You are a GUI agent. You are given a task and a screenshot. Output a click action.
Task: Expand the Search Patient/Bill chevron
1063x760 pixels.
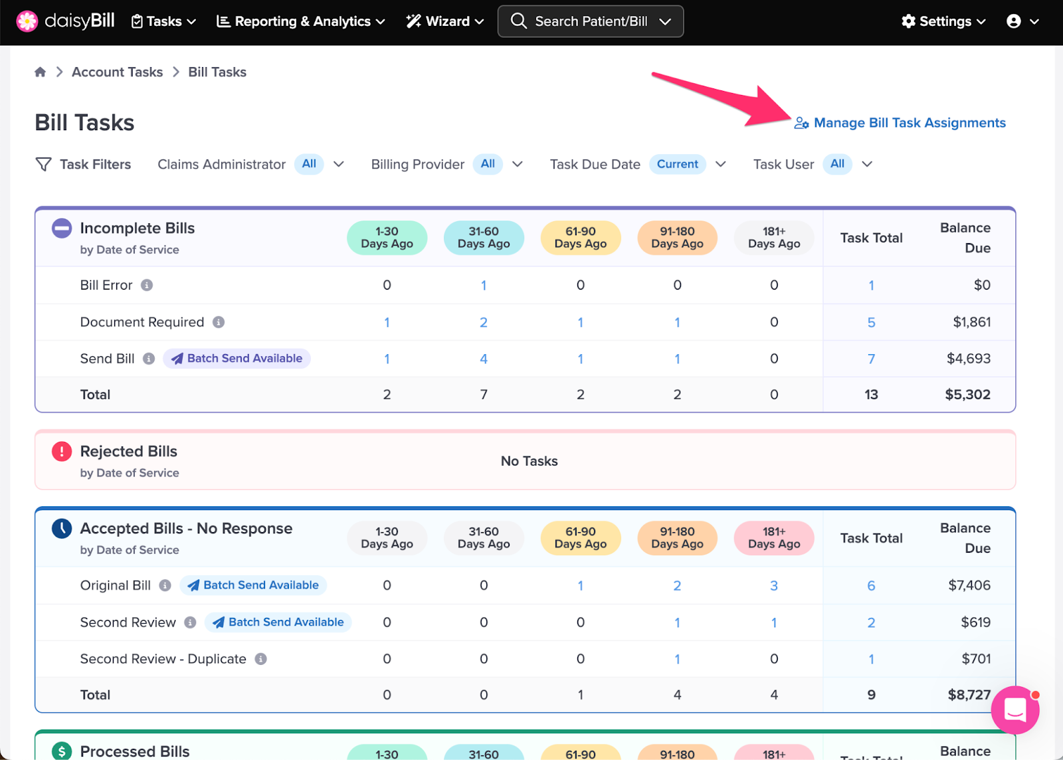(x=665, y=22)
